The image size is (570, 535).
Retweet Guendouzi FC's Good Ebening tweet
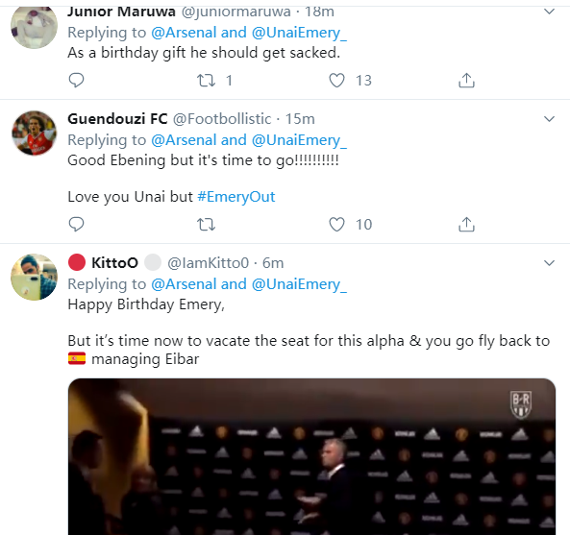click(x=206, y=224)
